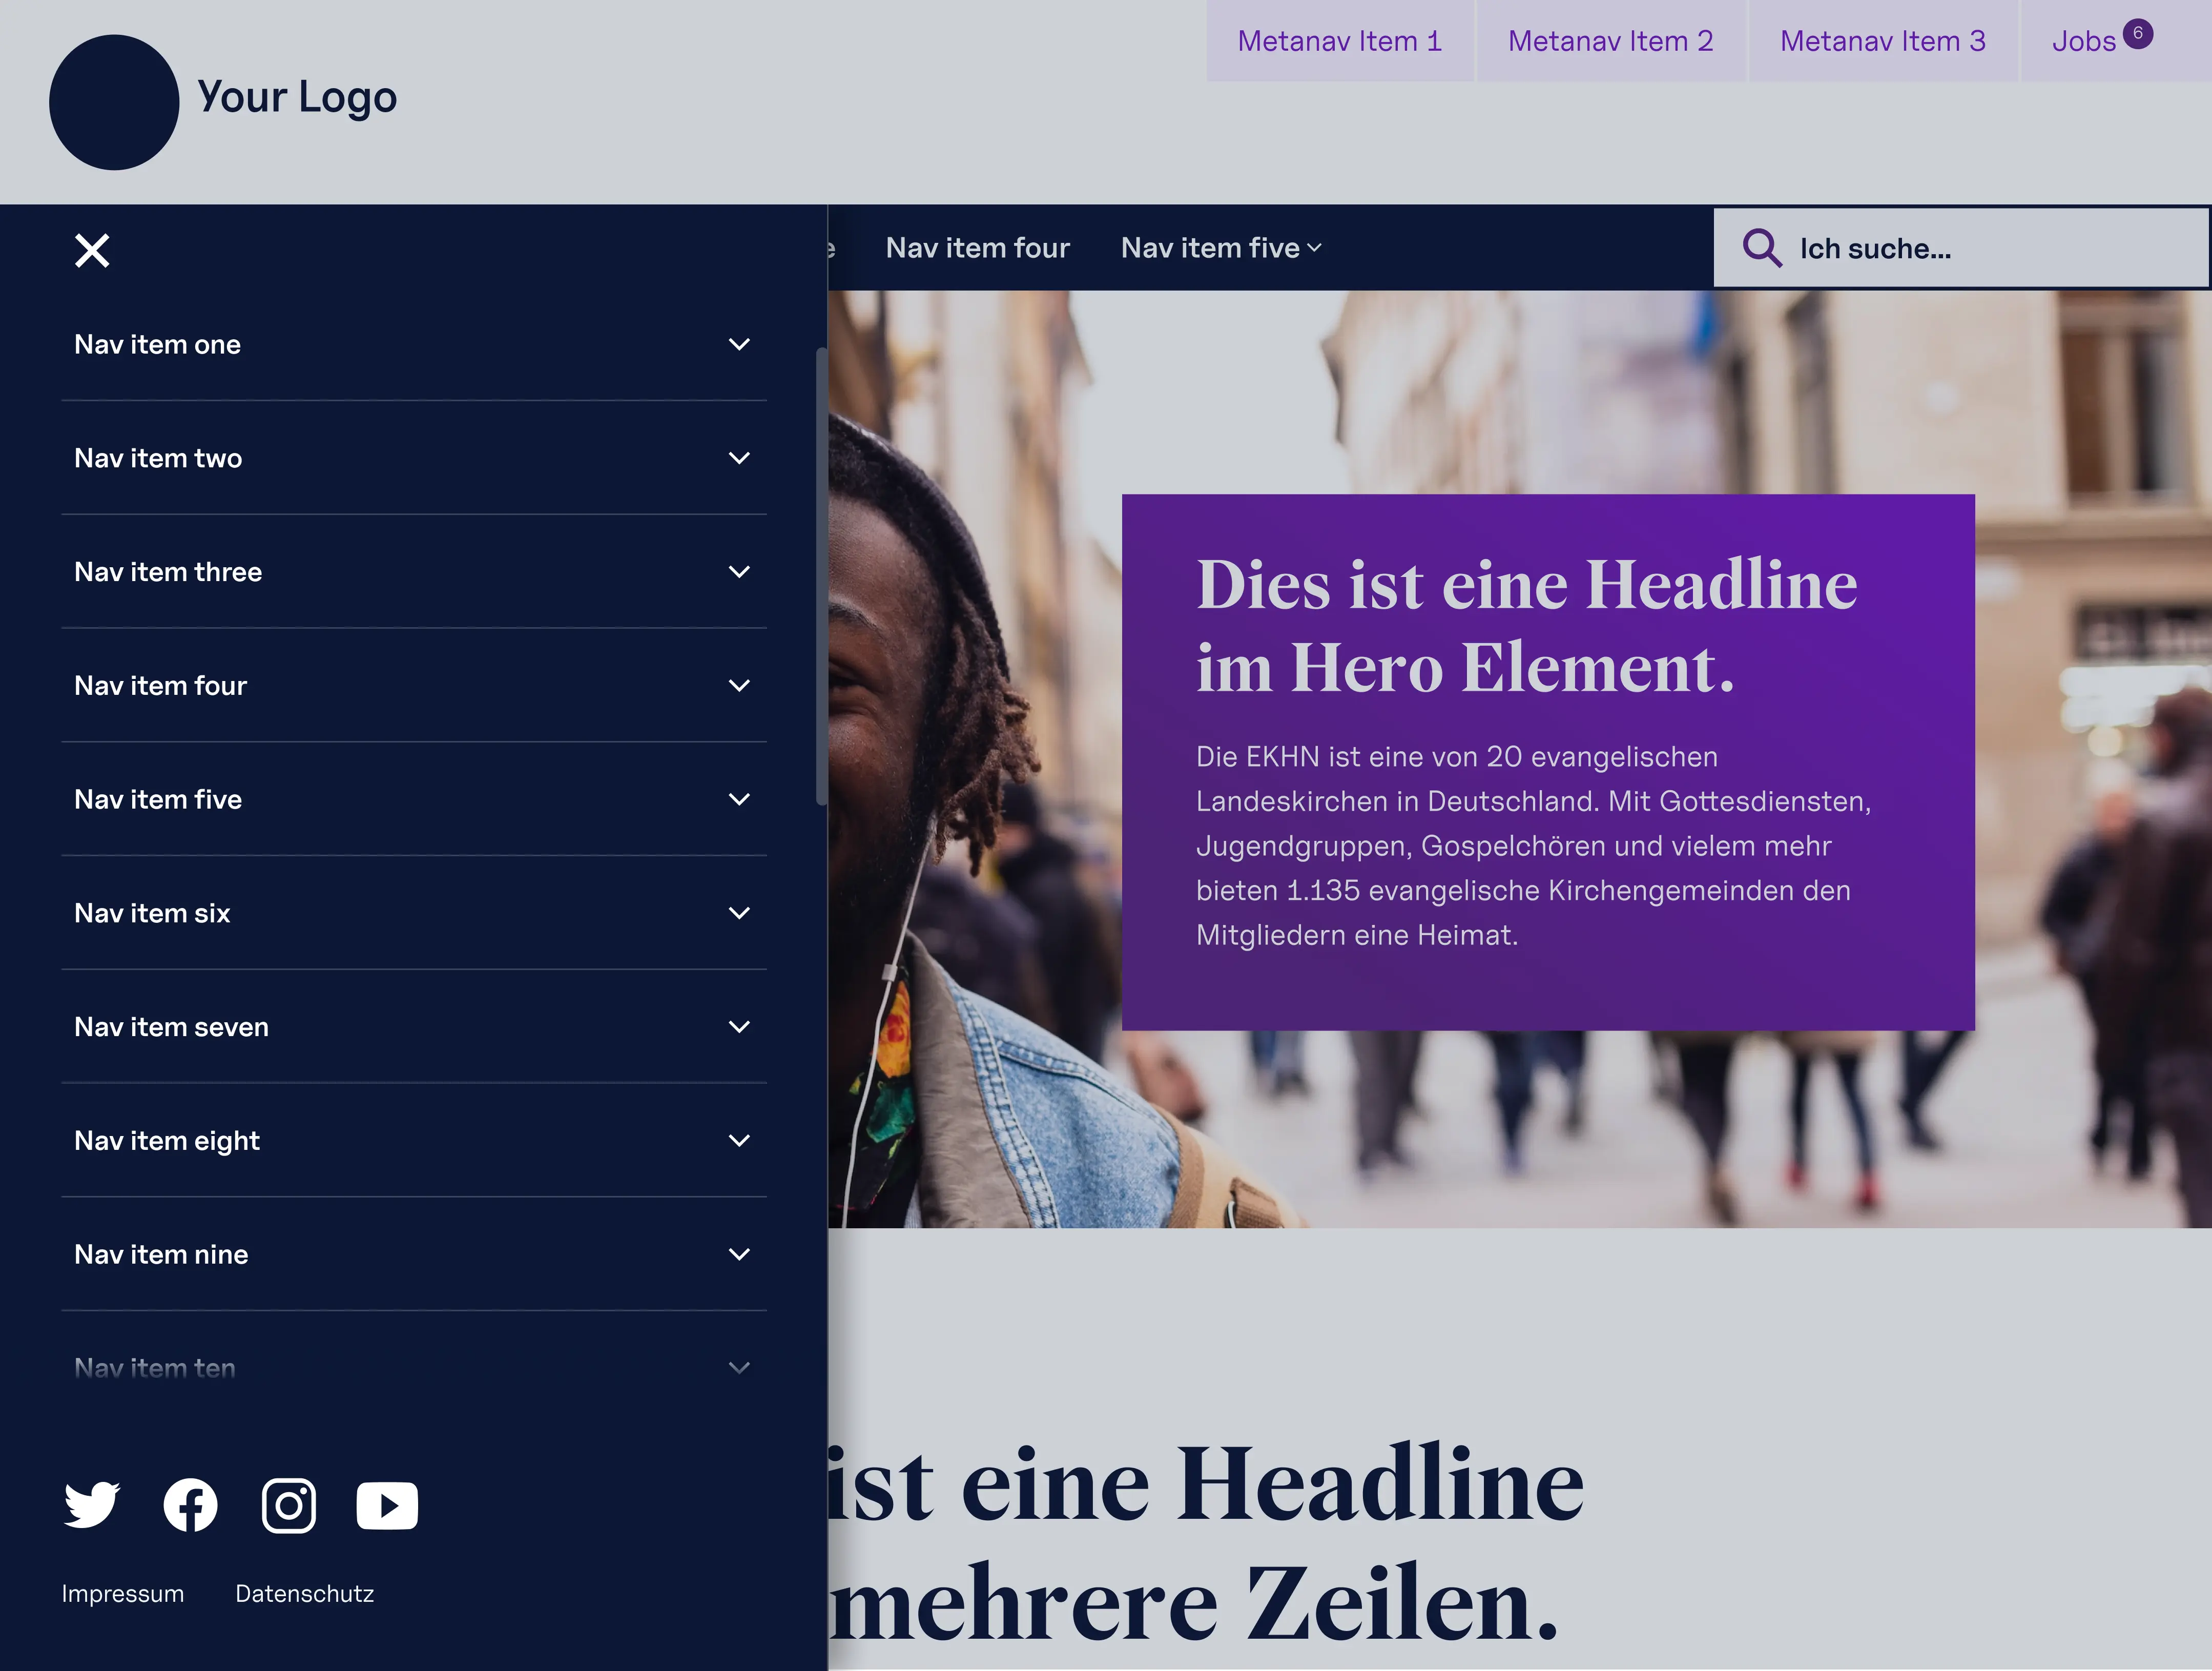
Task: Select Nav item four in top bar
Action: pyautogui.click(x=977, y=248)
